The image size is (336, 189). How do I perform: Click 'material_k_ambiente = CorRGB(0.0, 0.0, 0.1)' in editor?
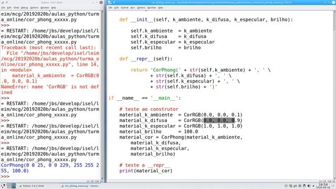(x=181, y=115)
